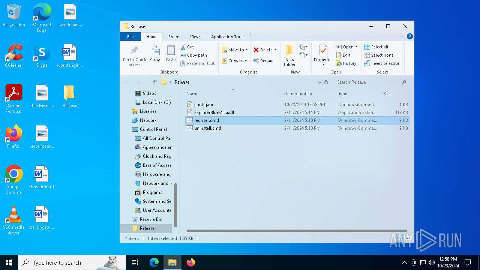Open Task View in taskbar
This screenshot has width=480, height=270.
[135, 262]
